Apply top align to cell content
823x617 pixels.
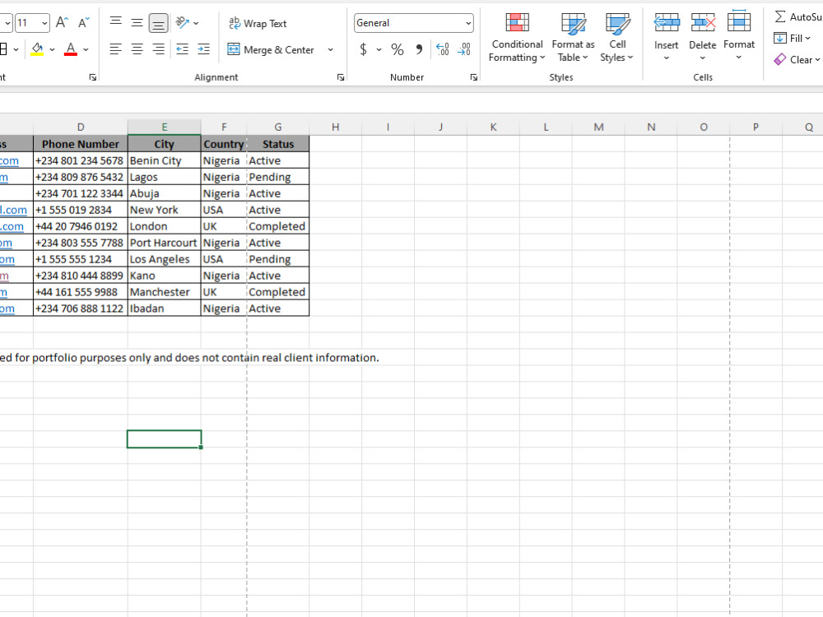[x=115, y=22]
